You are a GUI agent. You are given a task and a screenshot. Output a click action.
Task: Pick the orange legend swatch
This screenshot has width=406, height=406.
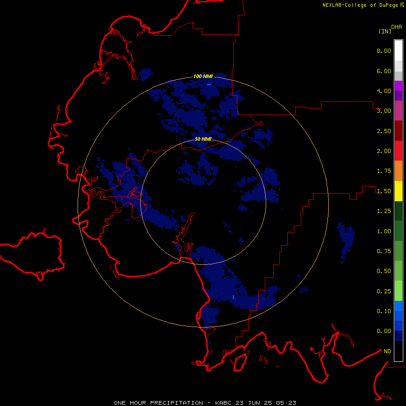click(x=398, y=171)
